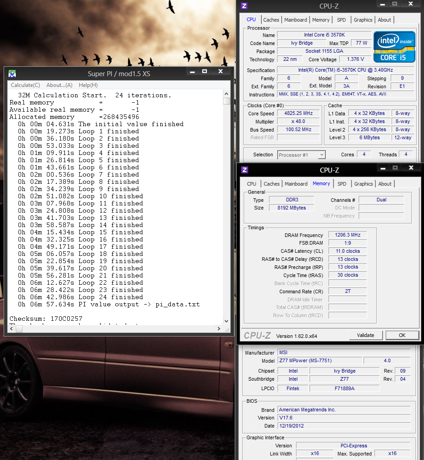The width and height of the screenshot is (424, 460).
Task: Click the CAS# Latency value 11.0 clocks
Action: point(348,251)
